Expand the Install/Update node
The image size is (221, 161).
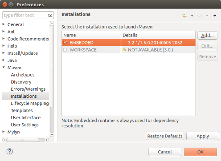(x=4, y=53)
